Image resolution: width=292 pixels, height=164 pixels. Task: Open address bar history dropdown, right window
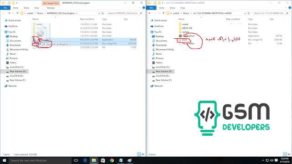point(245,13)
